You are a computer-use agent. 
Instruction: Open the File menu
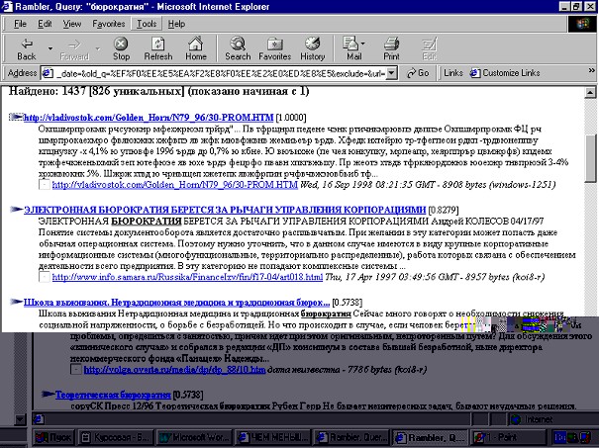click(x=20, y=24)
